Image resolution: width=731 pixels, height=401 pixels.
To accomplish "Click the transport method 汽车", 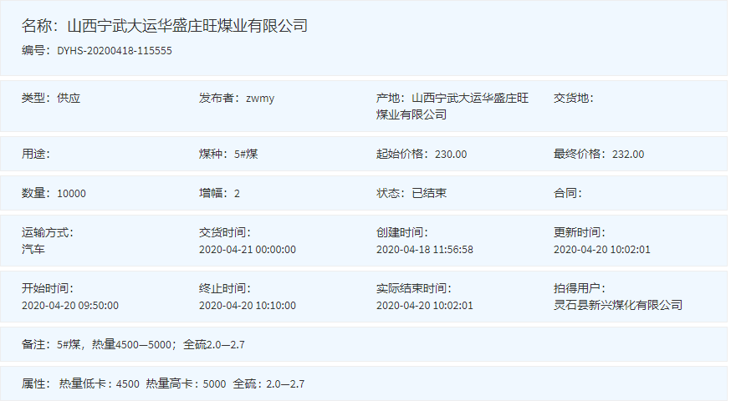I will pyautogui.click(x=33, y=249).
